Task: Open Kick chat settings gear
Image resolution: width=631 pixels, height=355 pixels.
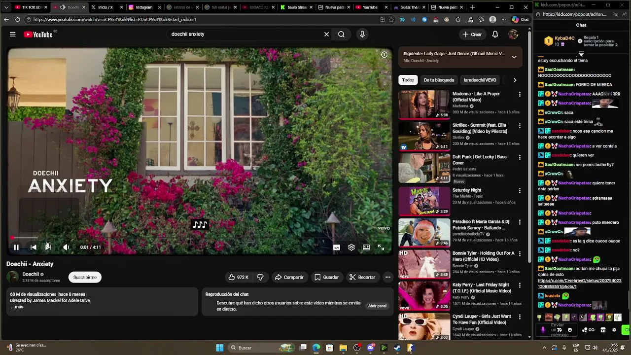Action: pos(614,330)
